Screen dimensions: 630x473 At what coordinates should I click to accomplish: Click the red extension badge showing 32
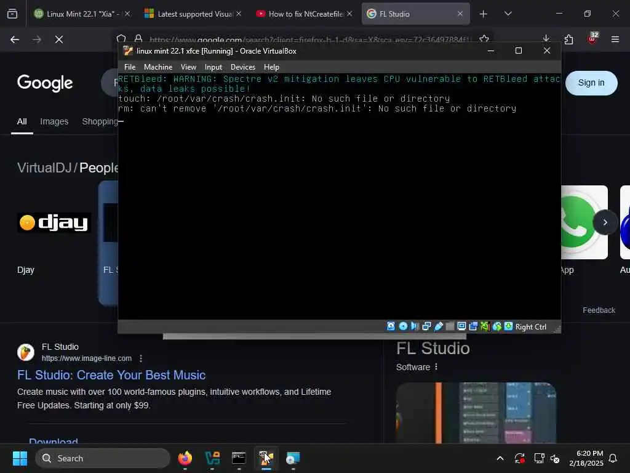592,38
